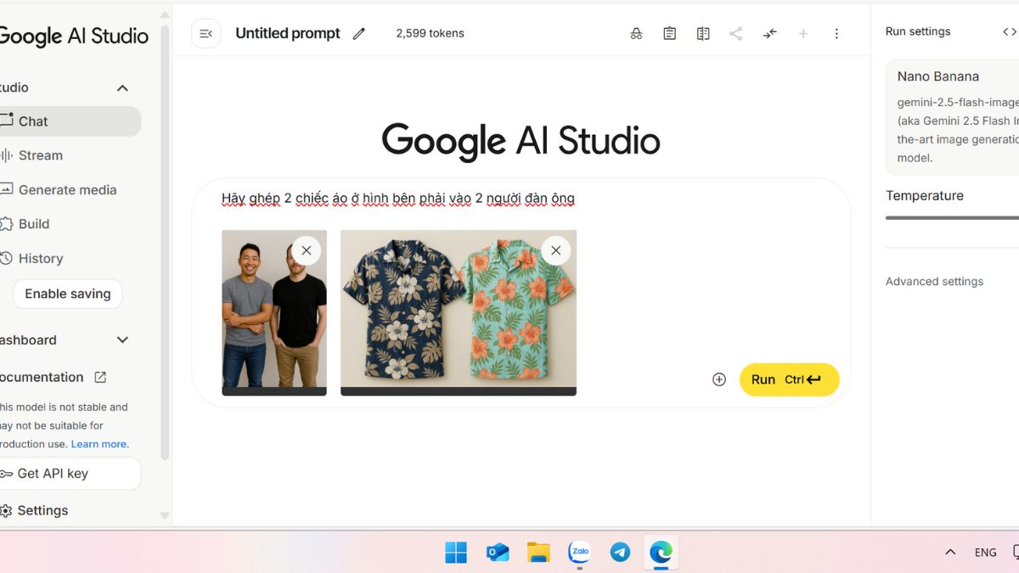Open Settings in the sidebar
This screenshot has width=1019, height=573.
[70, 510]
